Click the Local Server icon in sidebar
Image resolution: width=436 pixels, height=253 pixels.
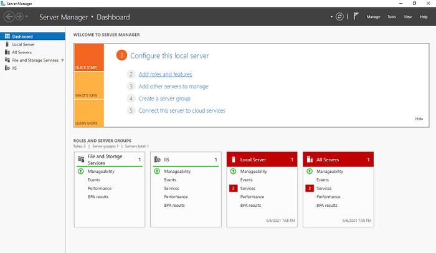point(7,44)
